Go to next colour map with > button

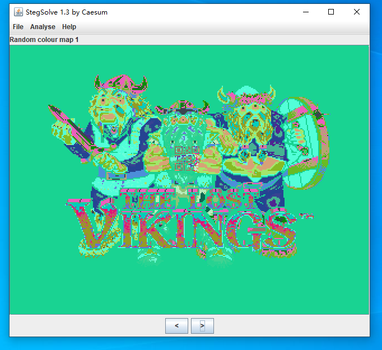202,326
